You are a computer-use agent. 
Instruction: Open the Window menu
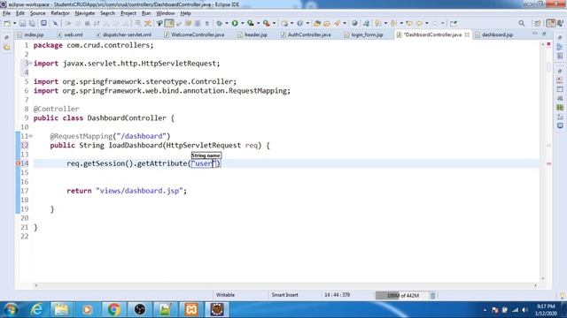tap(166, 13)
